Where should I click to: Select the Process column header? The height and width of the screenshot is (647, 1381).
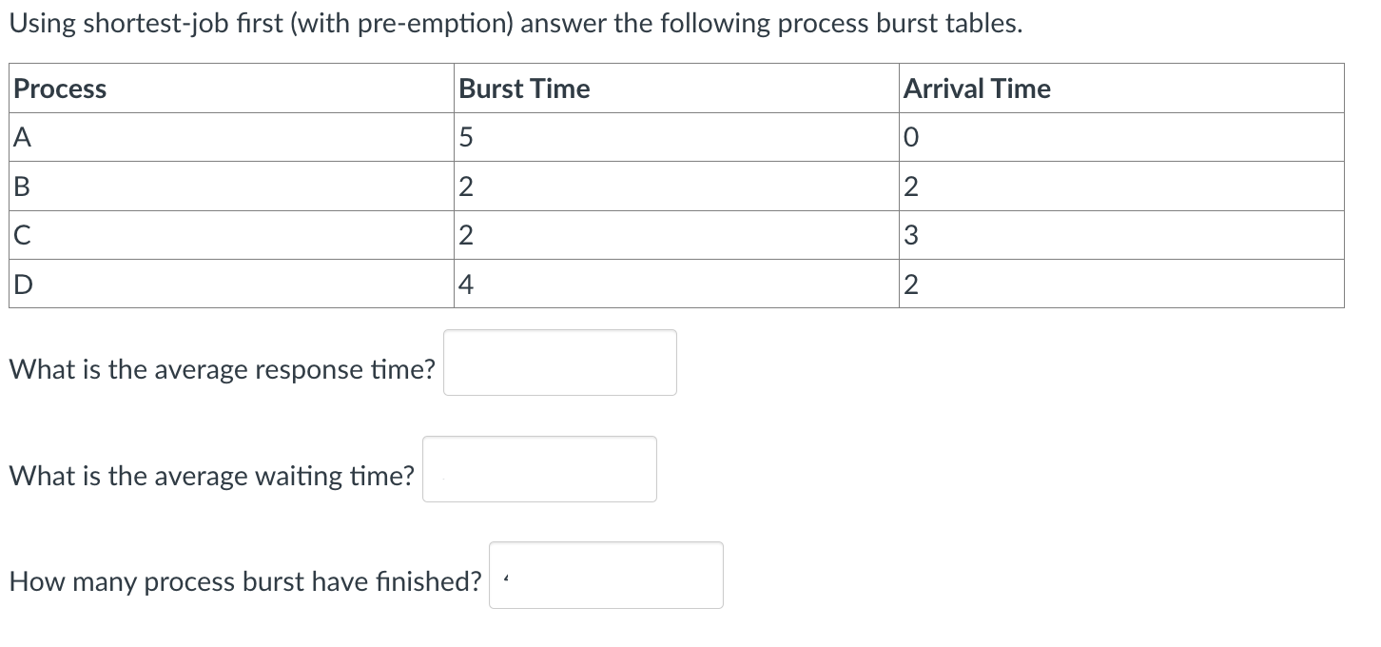click(59, 88)
